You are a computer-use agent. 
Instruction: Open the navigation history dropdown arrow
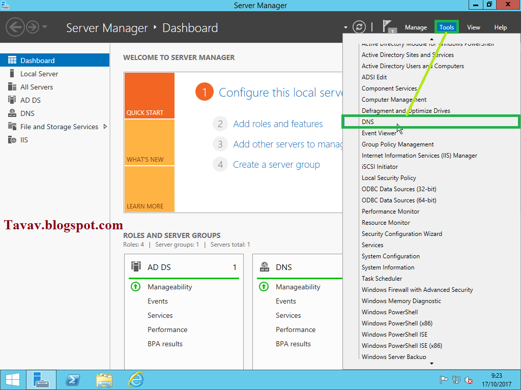point(45,27)
